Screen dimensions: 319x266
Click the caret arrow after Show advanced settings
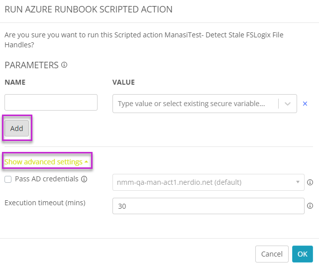click(x=86, y=161)
